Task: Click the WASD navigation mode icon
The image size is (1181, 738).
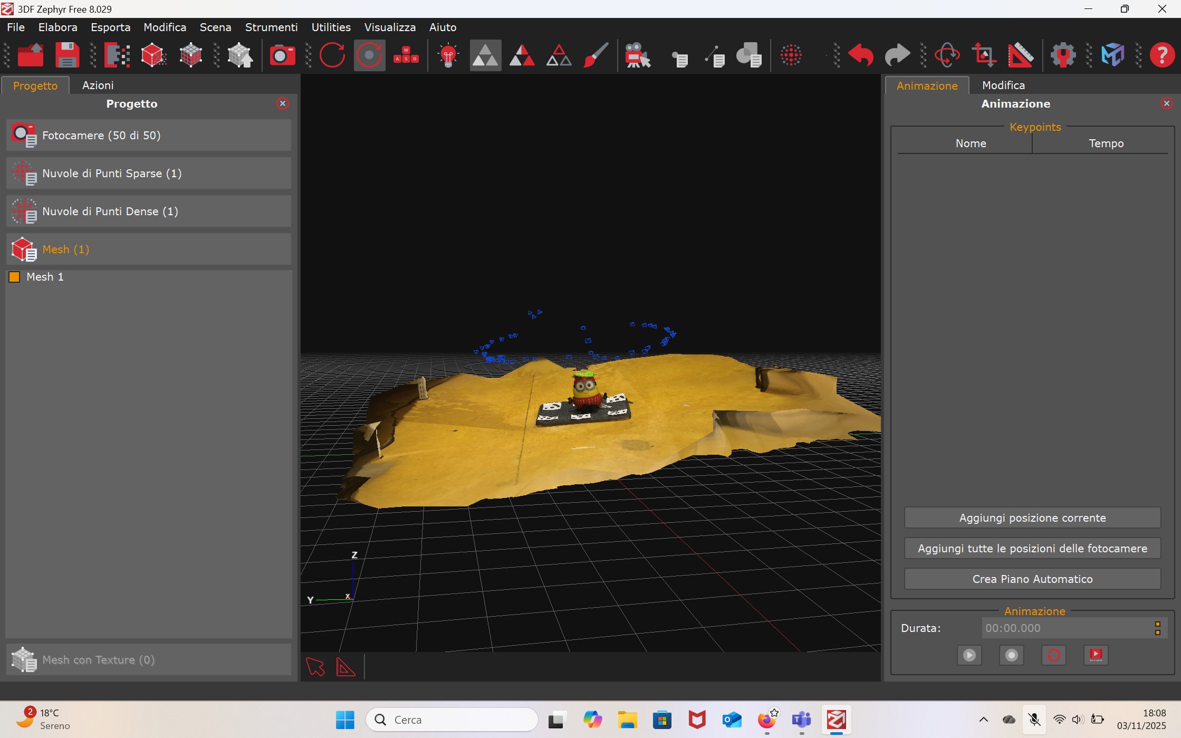Action: 406,55
